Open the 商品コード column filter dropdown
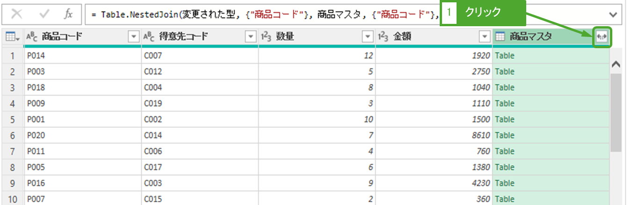Screen dimensions: 631x205 click(134, 37)
